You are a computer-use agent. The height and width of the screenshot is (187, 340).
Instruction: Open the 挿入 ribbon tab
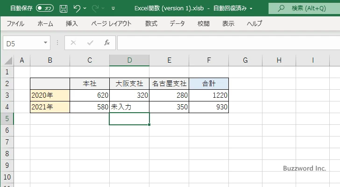click(72, 23)
